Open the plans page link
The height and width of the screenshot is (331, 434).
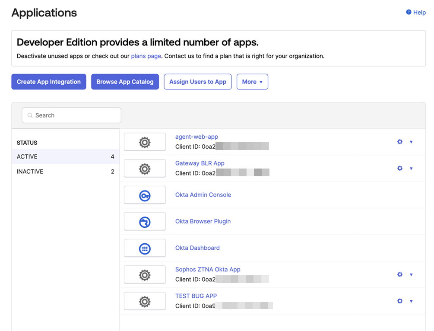[x=146, y=56]
